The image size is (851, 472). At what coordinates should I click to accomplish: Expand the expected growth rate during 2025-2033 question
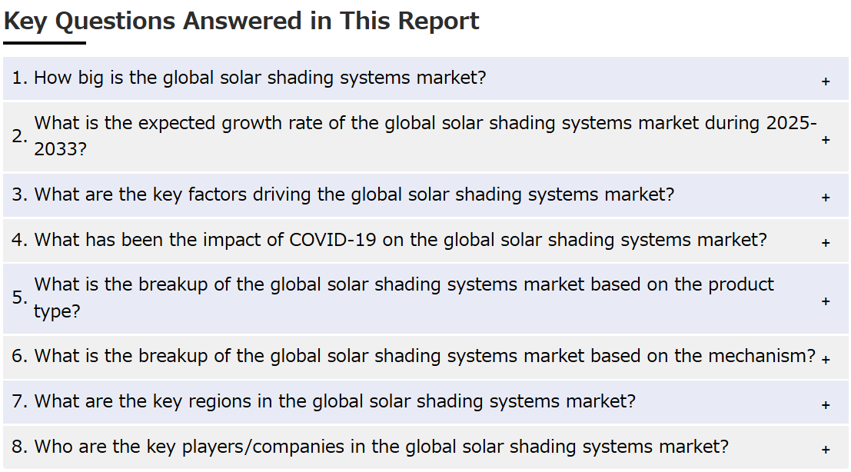426,137
